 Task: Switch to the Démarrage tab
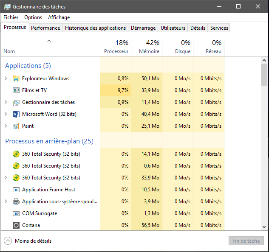pos(143,28)
